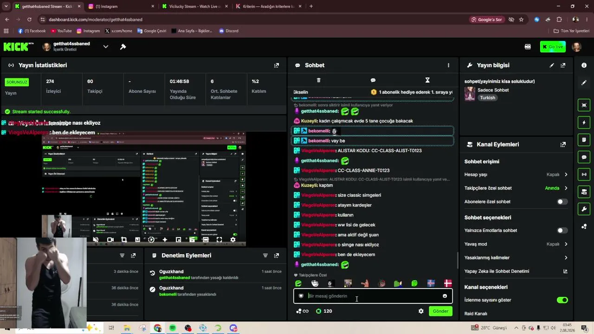Toggle the lightning bolt sidebar icon
Image resolution: width=594 pixels, height=334 pixels.
[584, 122]
